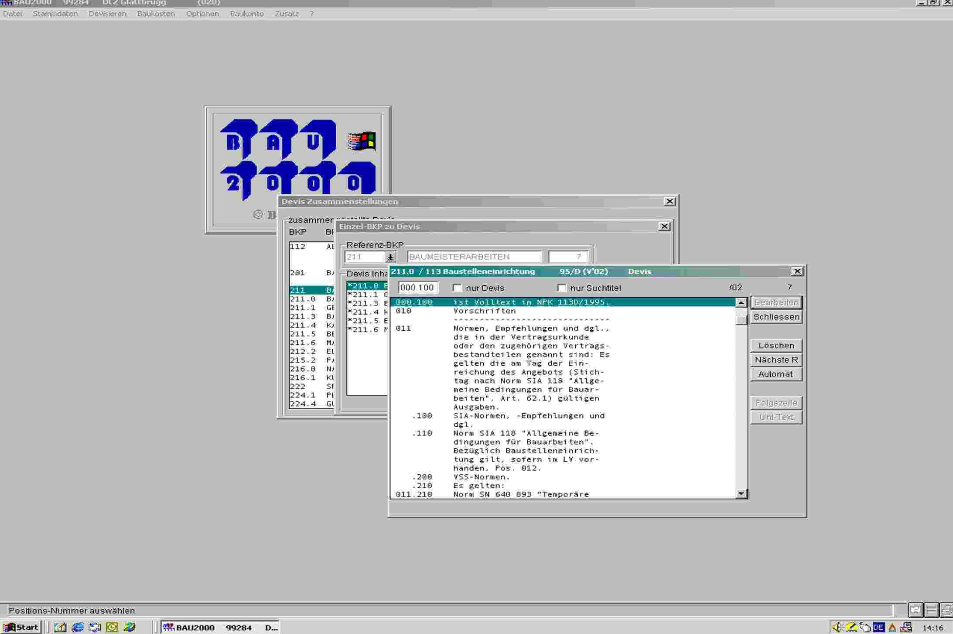Click the volume speaker tray icon
The image size is (953, 634).
pos(837,627)
